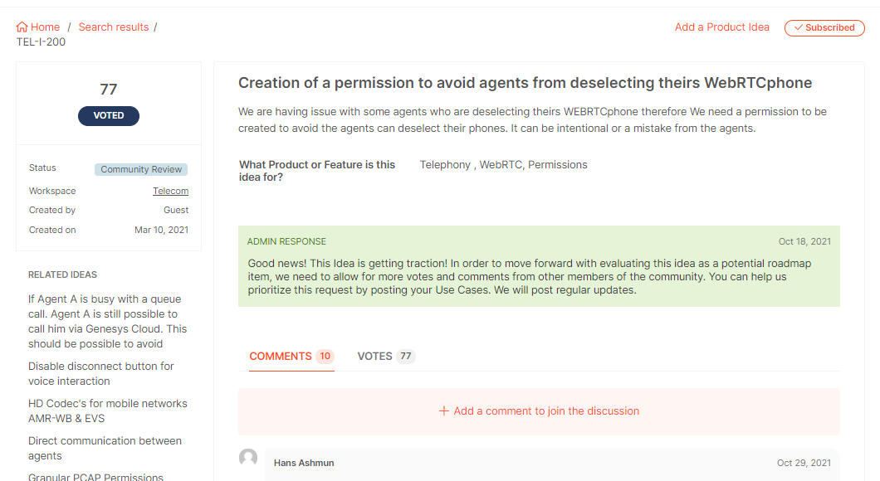Viewport: 880px width, 481px height.
Task: Open Granular PCAP Permissions idea
Action: pos(95,477)
